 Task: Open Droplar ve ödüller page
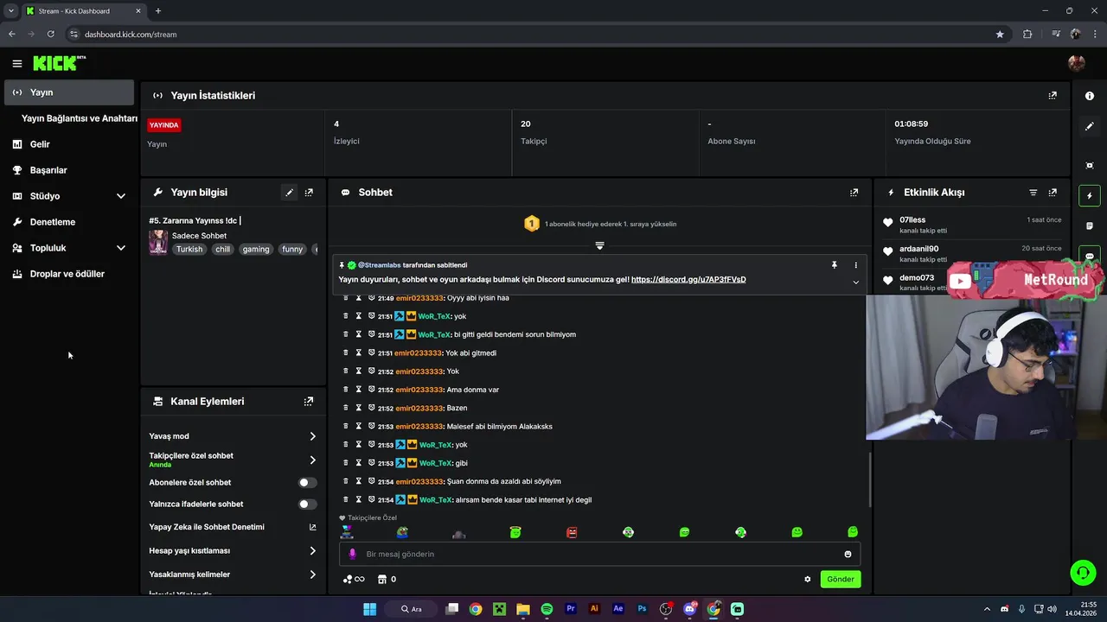[69, 274]
